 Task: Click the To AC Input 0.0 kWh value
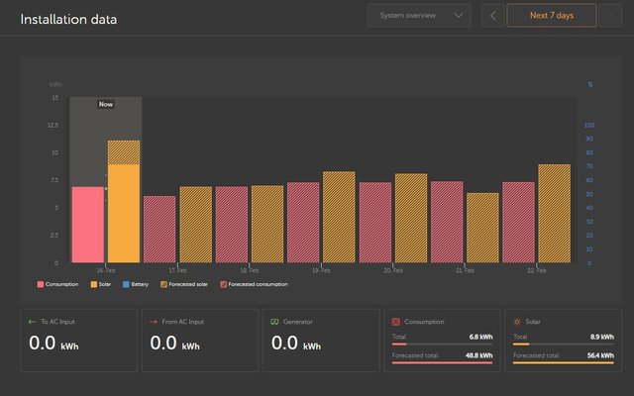pos(53,344)
